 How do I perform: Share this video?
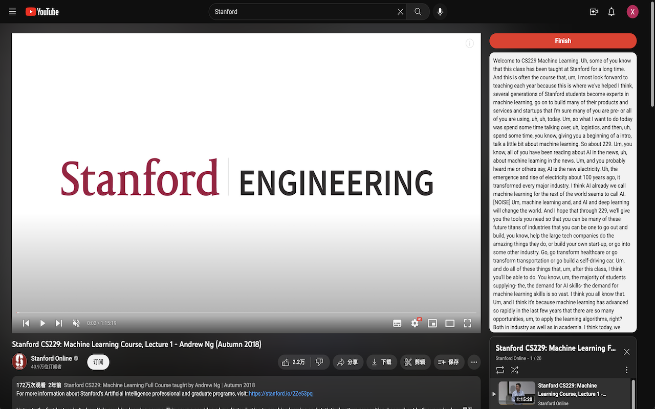pyautogui.click(x=348, y=362)
